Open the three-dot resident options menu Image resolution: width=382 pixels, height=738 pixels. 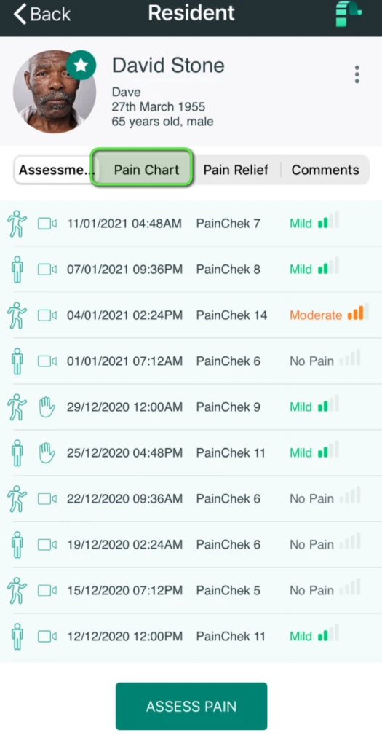357,74
